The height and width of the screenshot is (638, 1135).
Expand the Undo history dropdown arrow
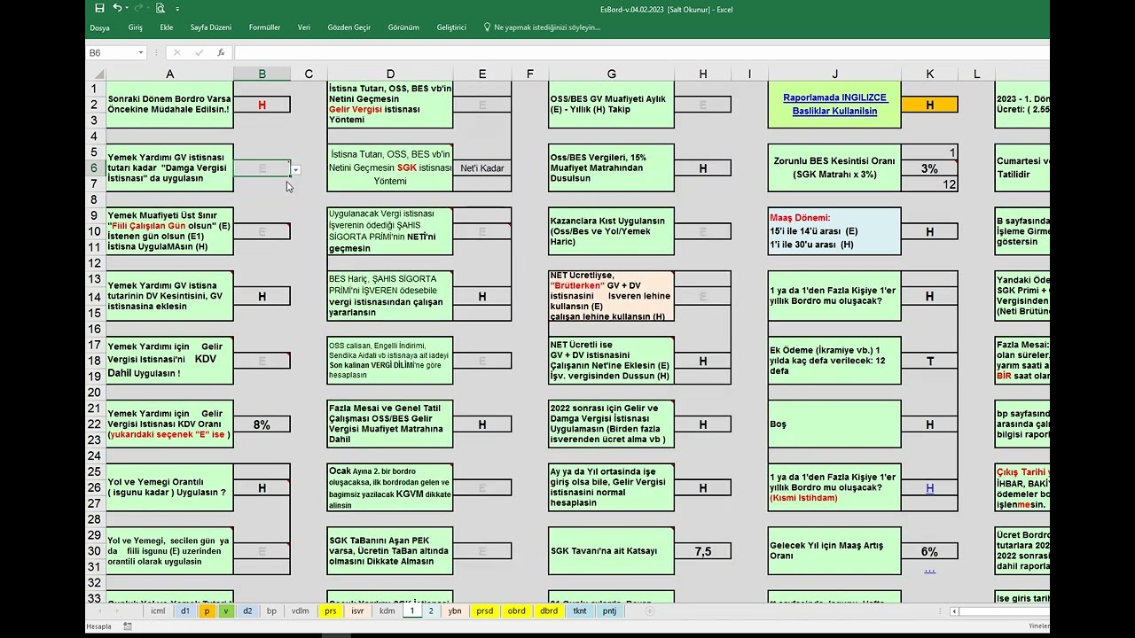(127, 9)
